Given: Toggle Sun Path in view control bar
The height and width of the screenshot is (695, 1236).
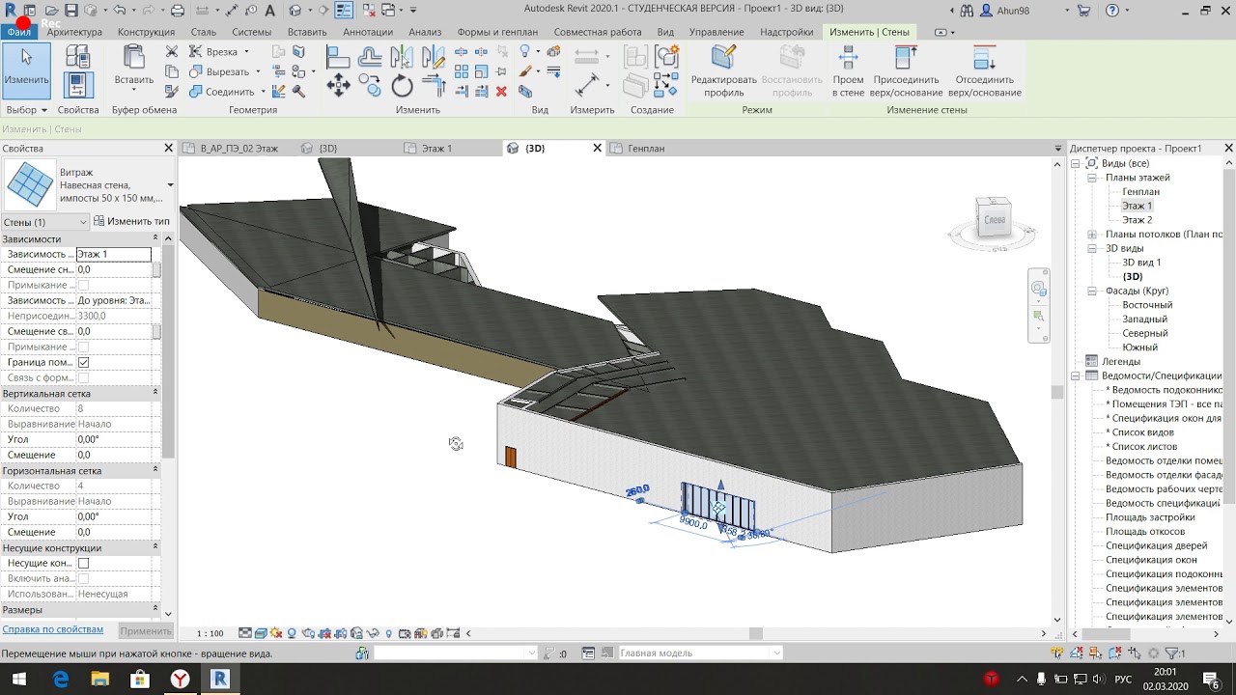Looking at the screenshot, I should [x=276, y=633].
